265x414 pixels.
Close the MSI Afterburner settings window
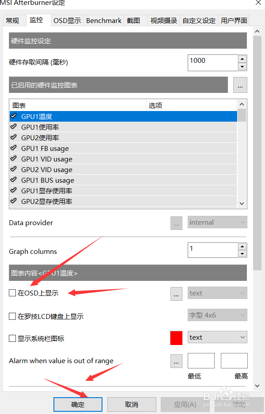[258, 3]
